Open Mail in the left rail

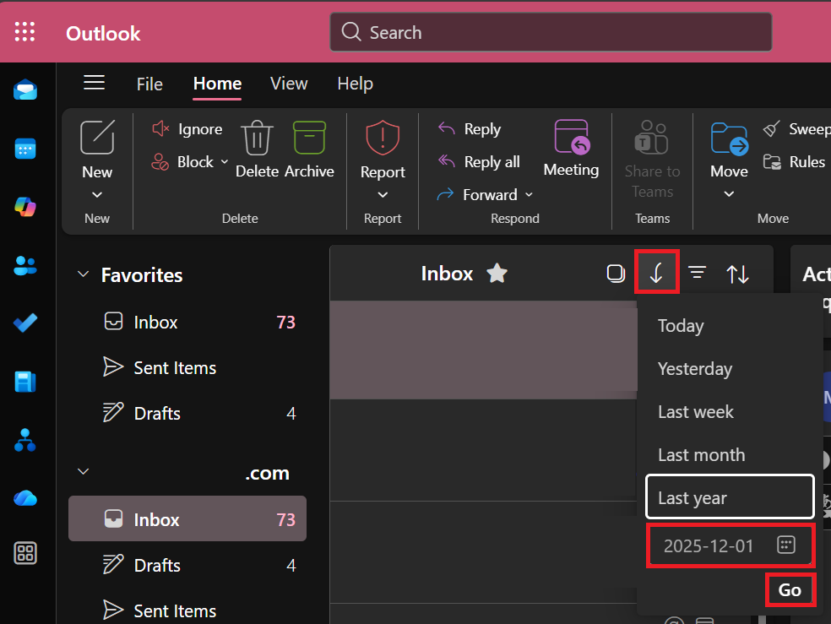click(x=24, y=90)
